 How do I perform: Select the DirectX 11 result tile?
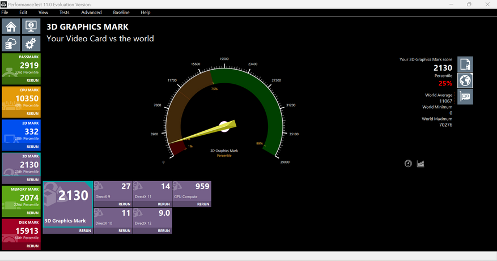pos(152,191)
